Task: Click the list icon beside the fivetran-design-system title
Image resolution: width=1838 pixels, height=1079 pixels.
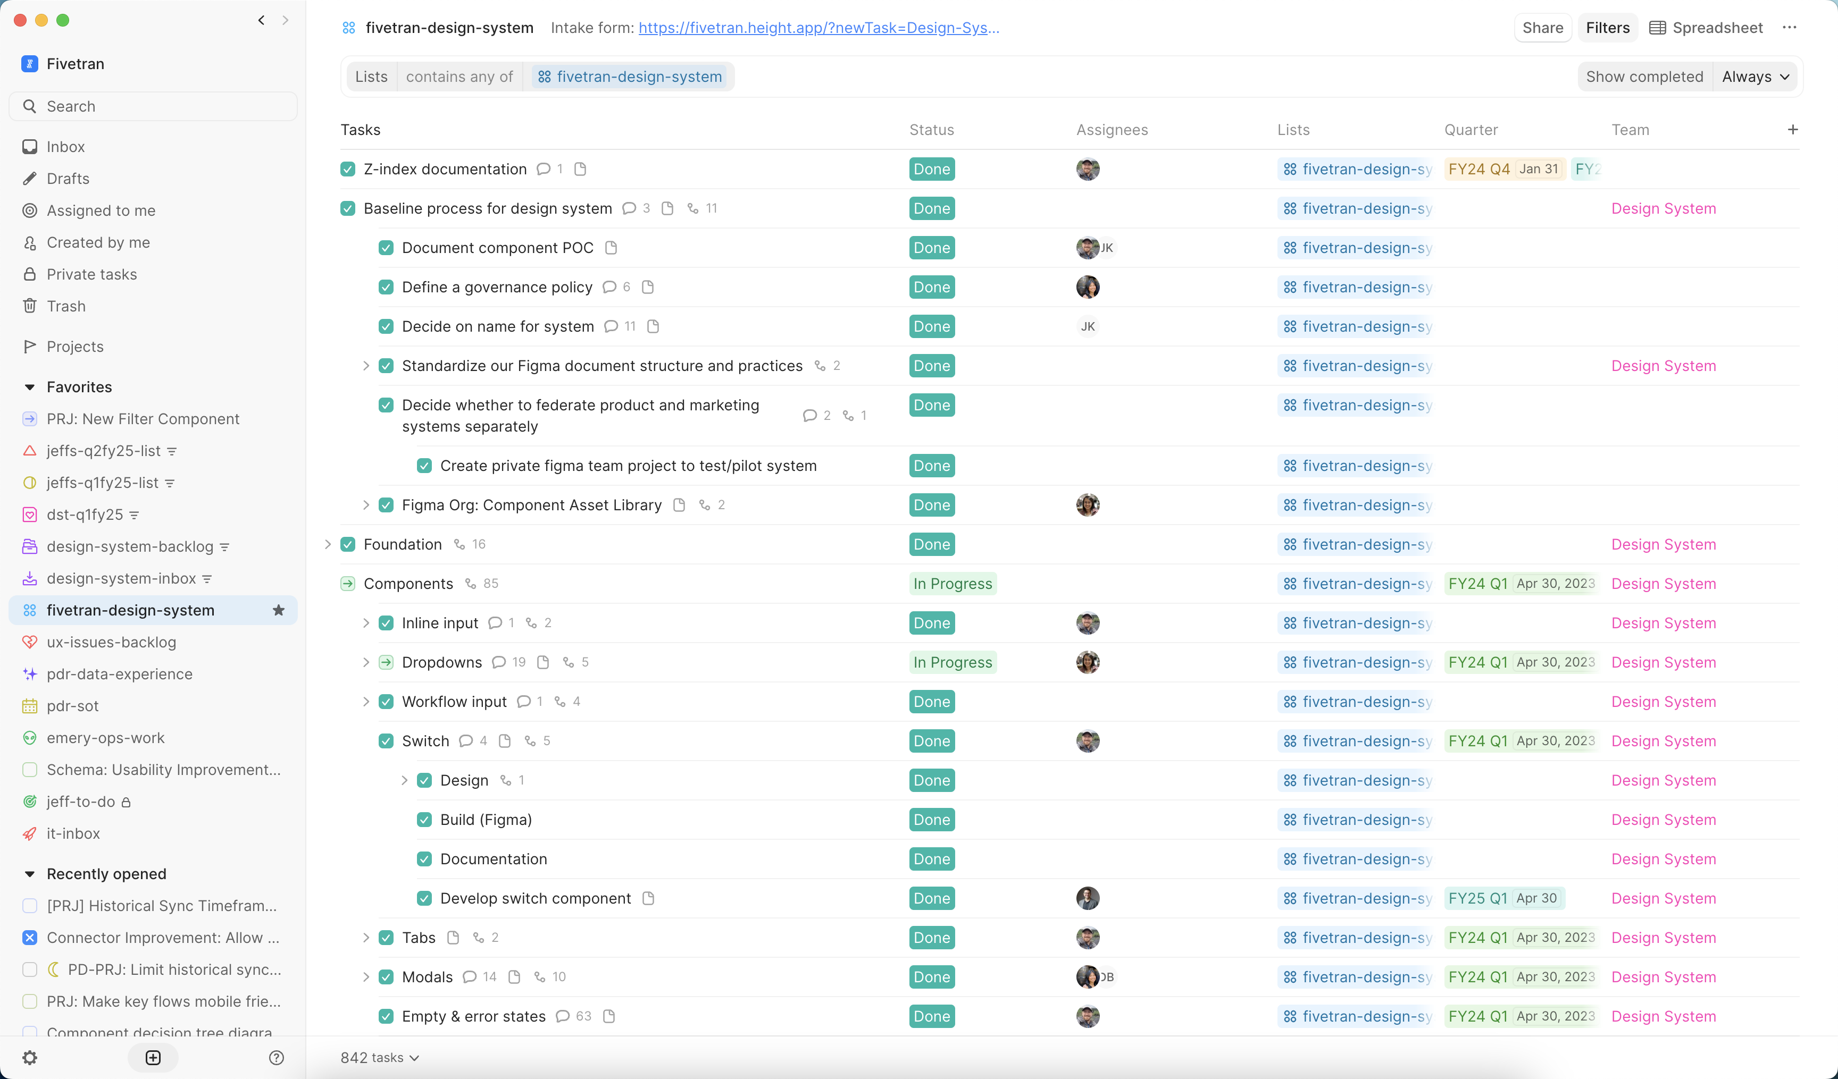Action: pyautogui.click(x=349, y=28)
